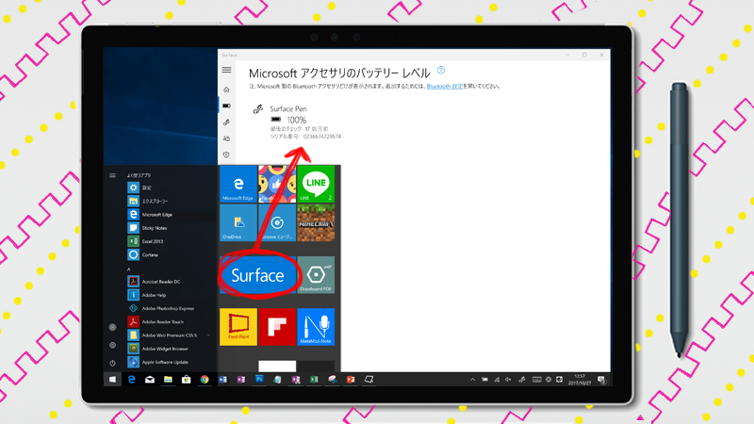
Task: Click the Power icon in Start menu
Action: coord(112,363)
